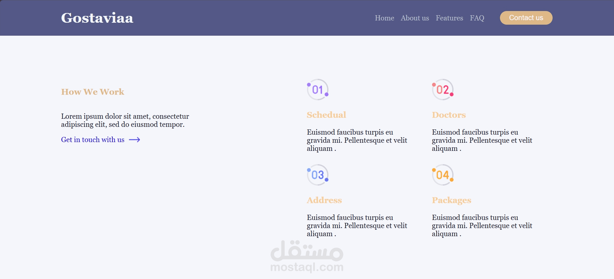The image size is (614, 279).
Task: Click the red 02 step icon
Action: (x=443, y=90)
